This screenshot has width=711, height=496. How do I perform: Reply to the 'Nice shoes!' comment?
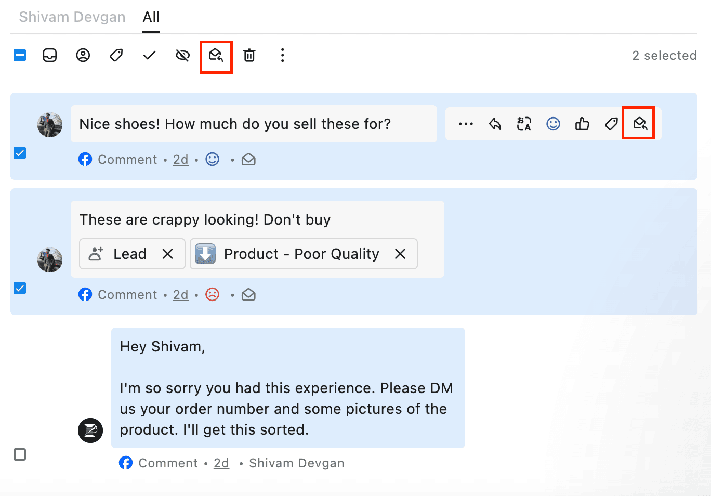(x=495, y=124)
